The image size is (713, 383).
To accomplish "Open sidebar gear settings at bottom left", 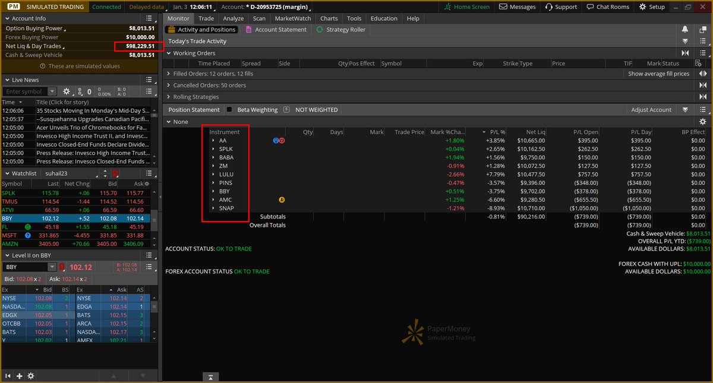I will coord(31,376).
